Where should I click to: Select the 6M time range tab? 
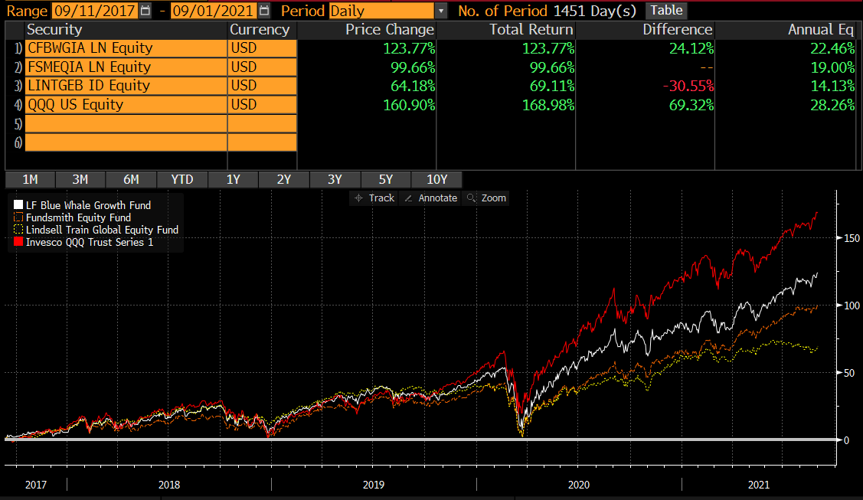point(131,179)
